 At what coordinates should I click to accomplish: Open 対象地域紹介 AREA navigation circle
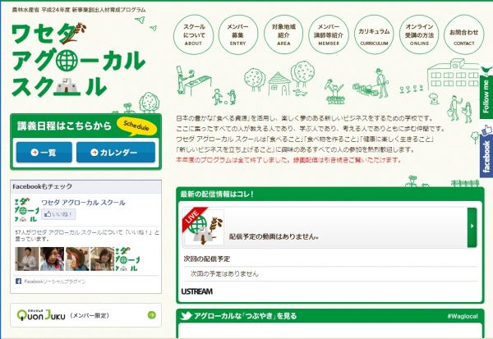tap(283, 34)
